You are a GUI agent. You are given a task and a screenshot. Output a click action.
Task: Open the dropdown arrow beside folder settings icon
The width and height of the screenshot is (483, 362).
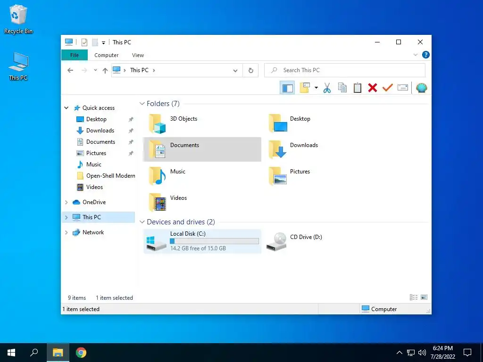click(316, 88)
